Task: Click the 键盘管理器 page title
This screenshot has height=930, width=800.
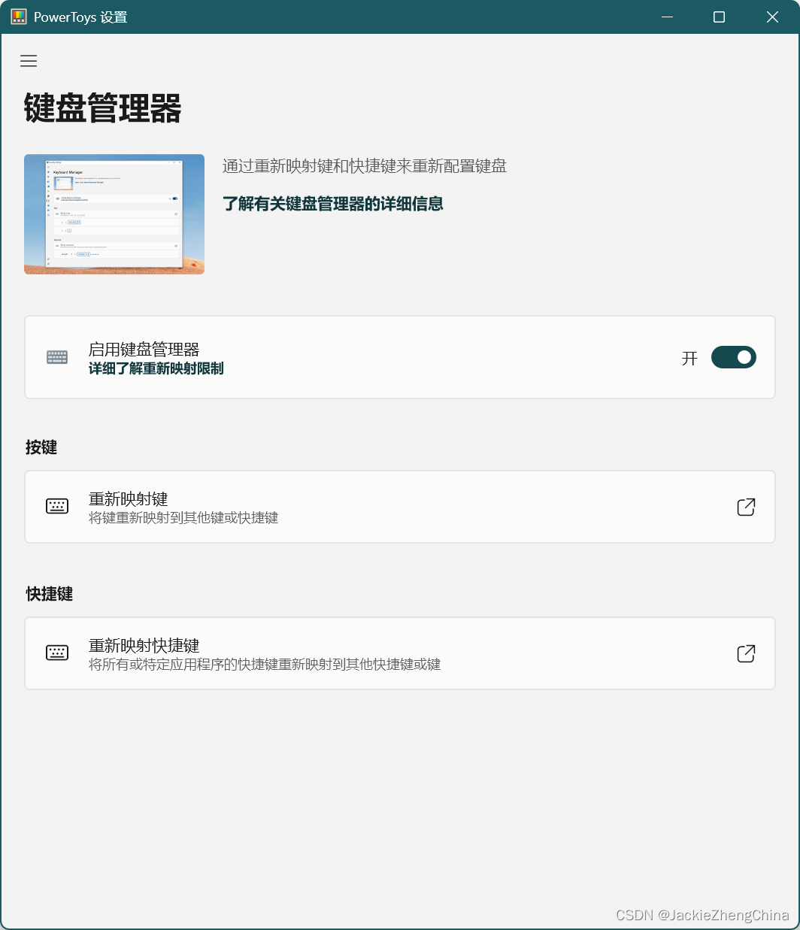Action: 103,108
